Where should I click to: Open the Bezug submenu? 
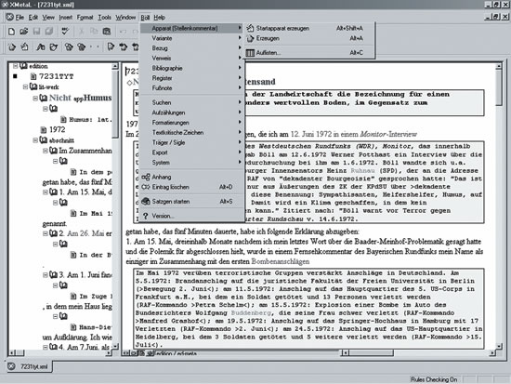click(192, 48)
